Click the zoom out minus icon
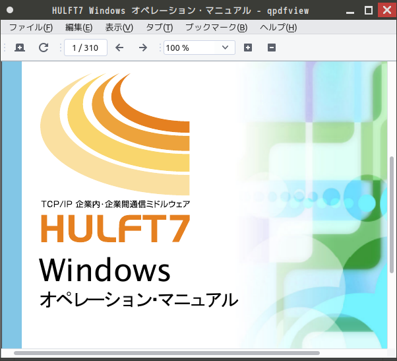The width and height of the screenshot is (397, 361). coord(272,48)
